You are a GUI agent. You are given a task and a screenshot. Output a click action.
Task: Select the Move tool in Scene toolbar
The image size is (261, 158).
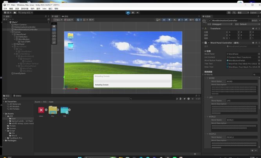pos(54,30)
